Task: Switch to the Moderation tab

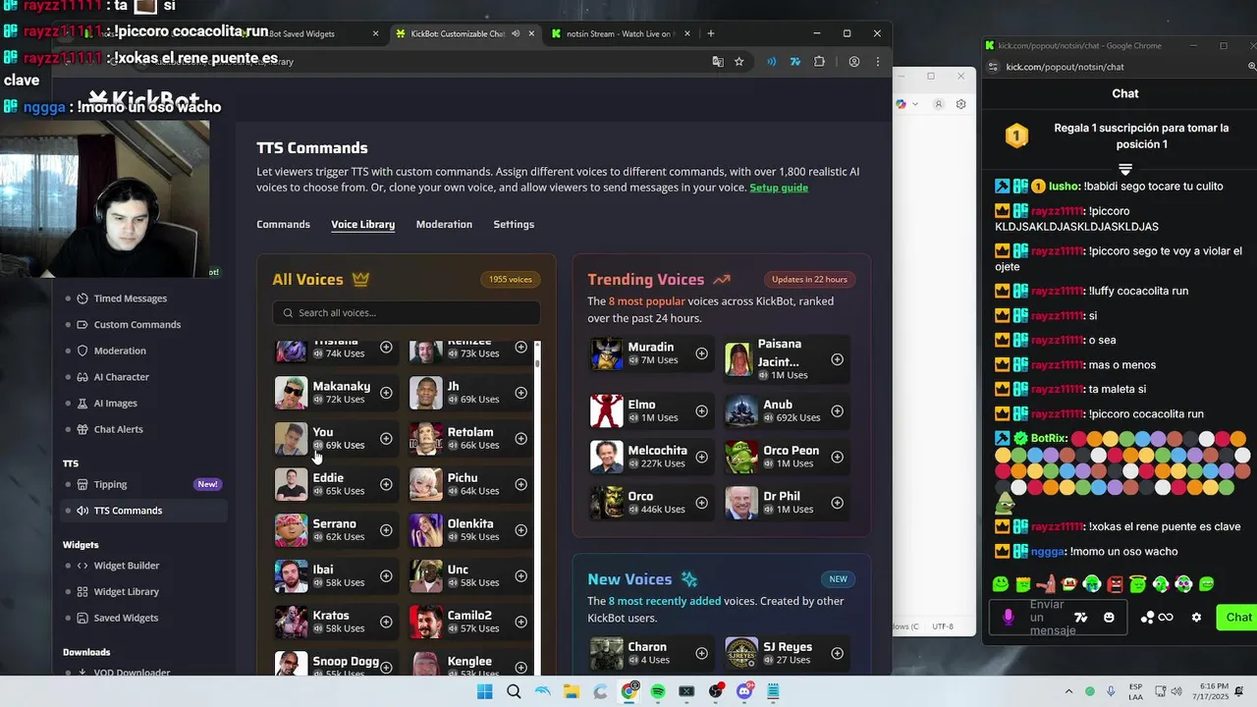Action: coord(444,224)
